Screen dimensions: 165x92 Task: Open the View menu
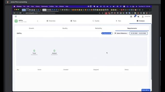32,6
